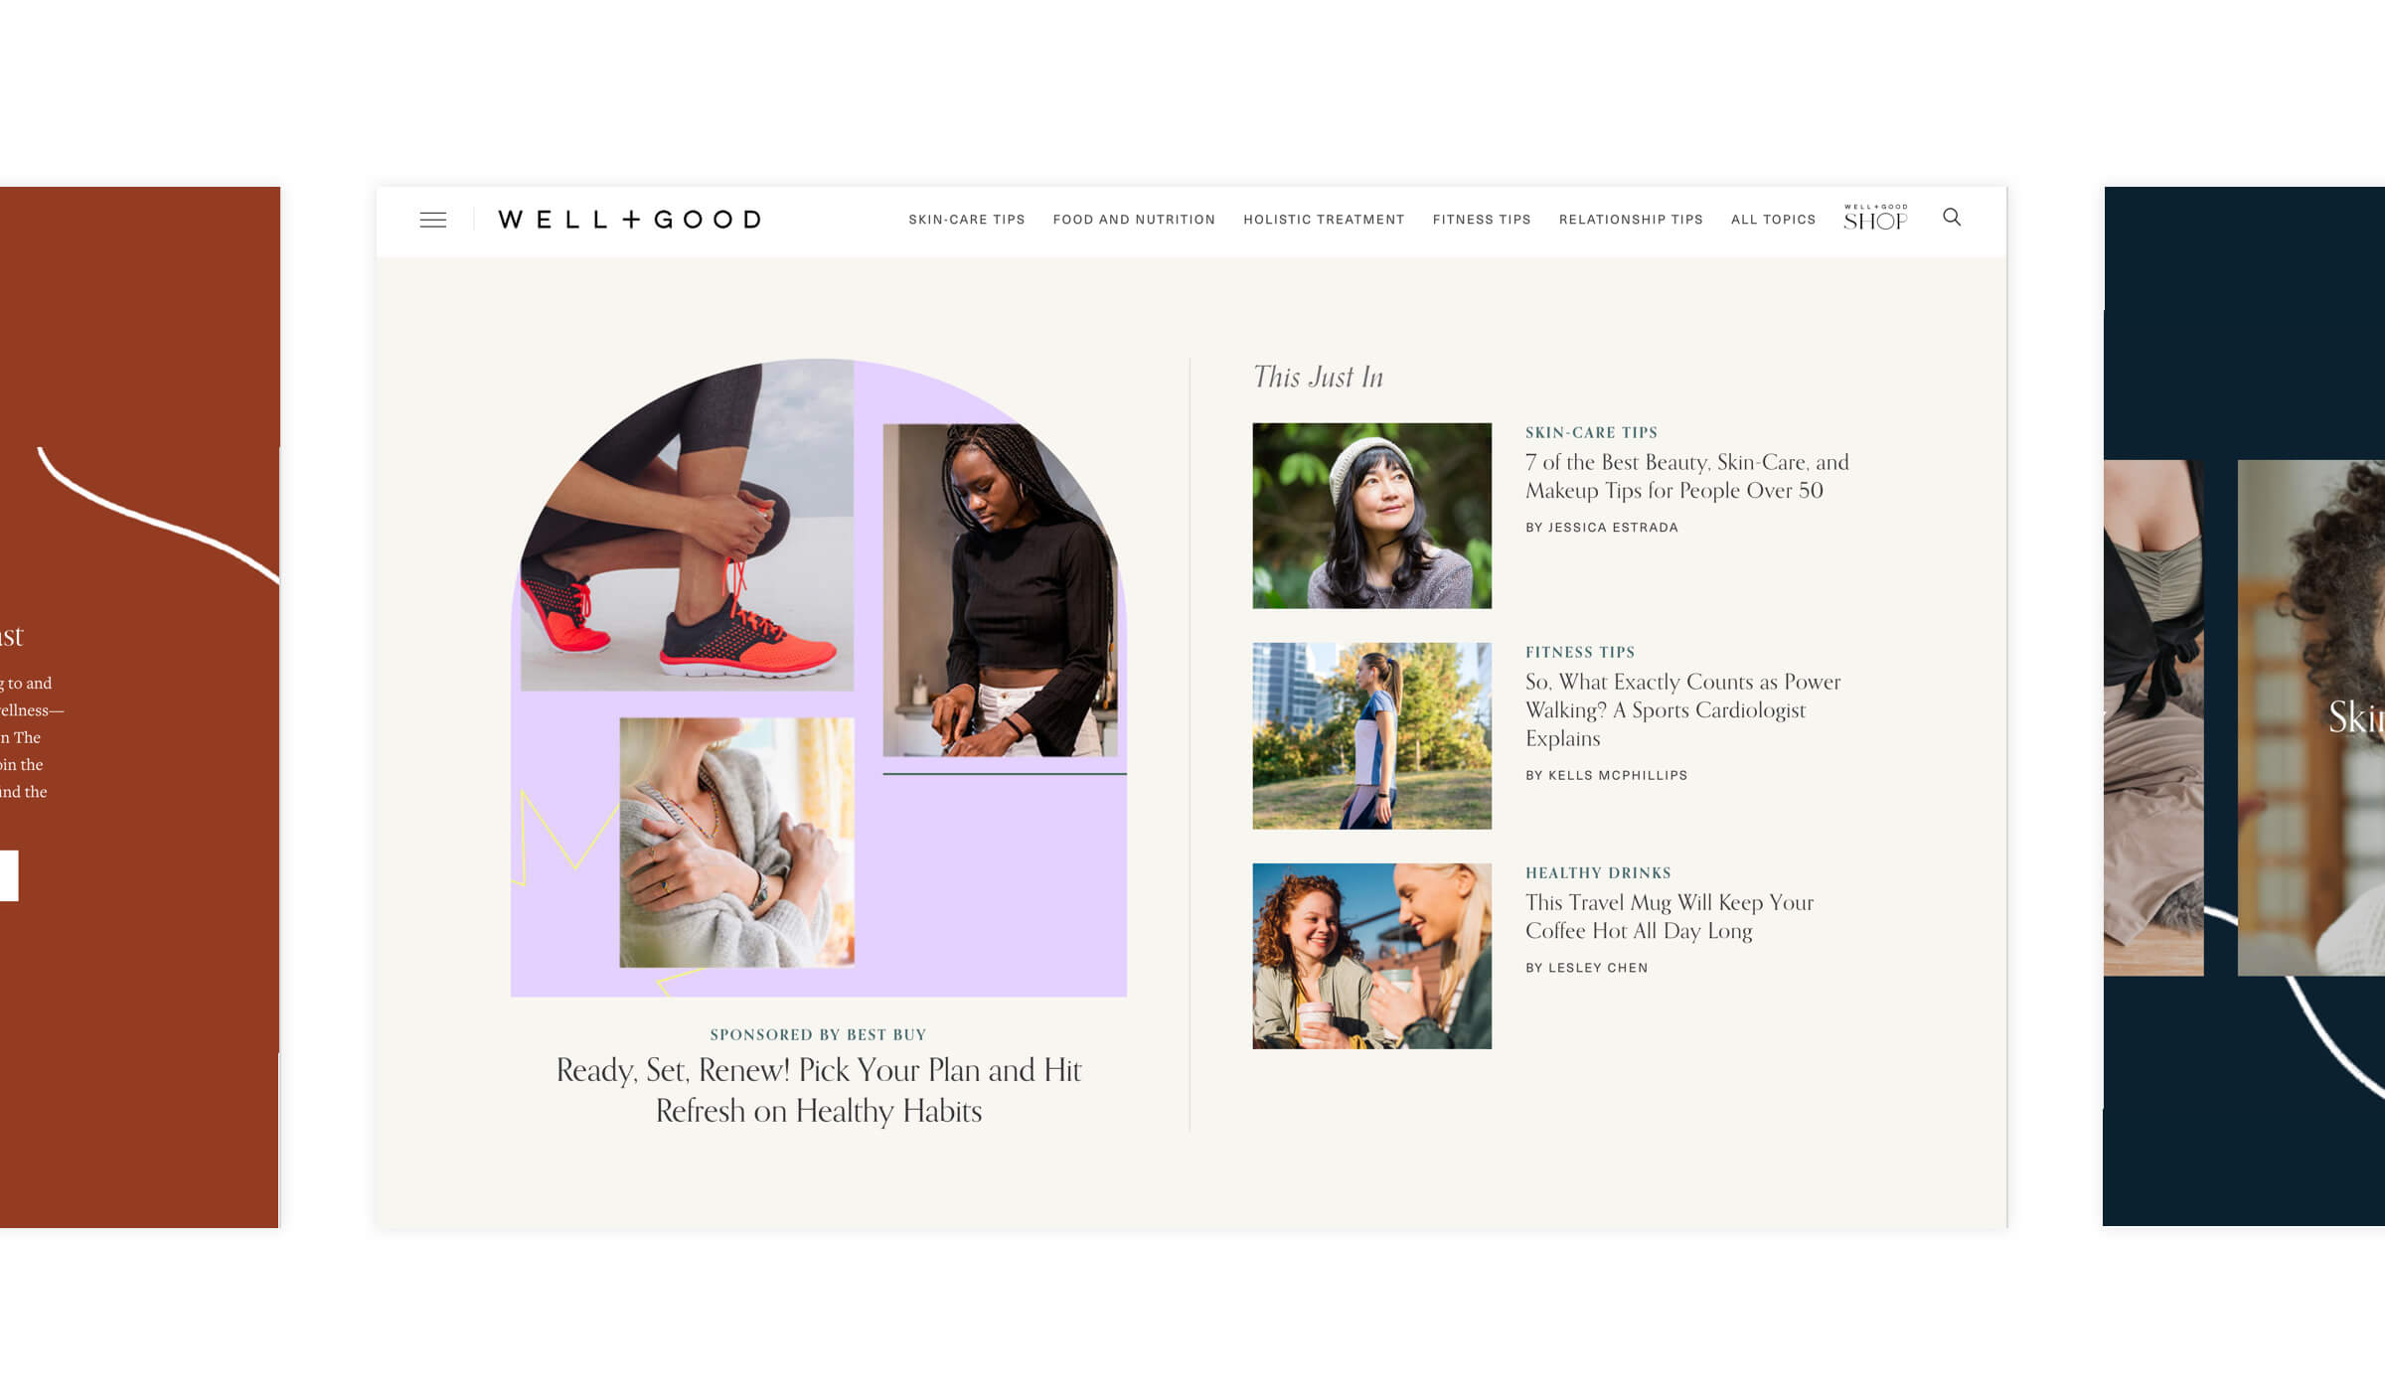The image size is (2385, 1397).
Task: Open the beauty tips over 50 article
Action: click(1686, 476)
